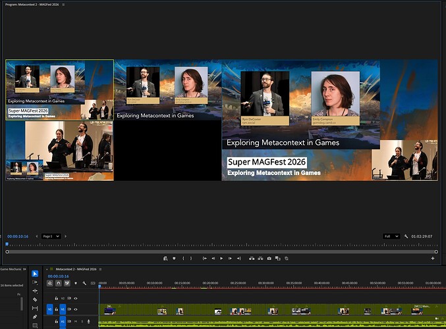Click the Program Monitor playhead marker

tap(7, 244)
